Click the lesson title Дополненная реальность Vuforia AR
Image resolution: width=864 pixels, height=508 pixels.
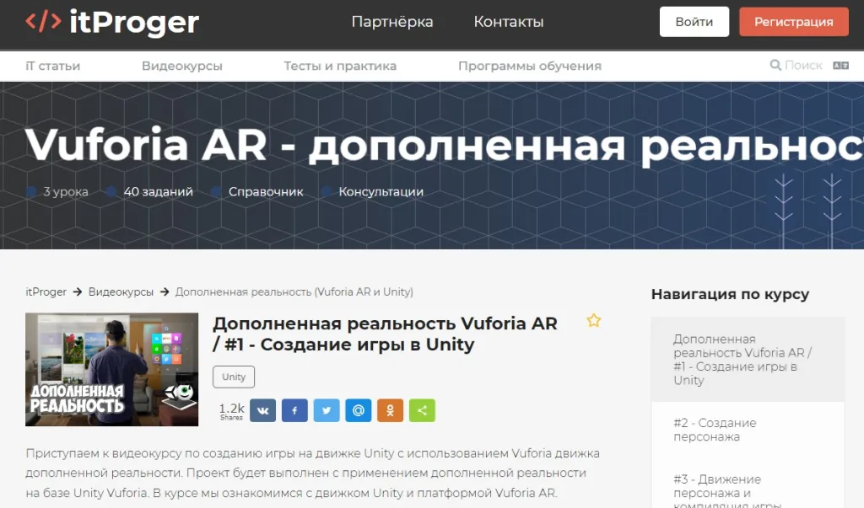(385, 334)
